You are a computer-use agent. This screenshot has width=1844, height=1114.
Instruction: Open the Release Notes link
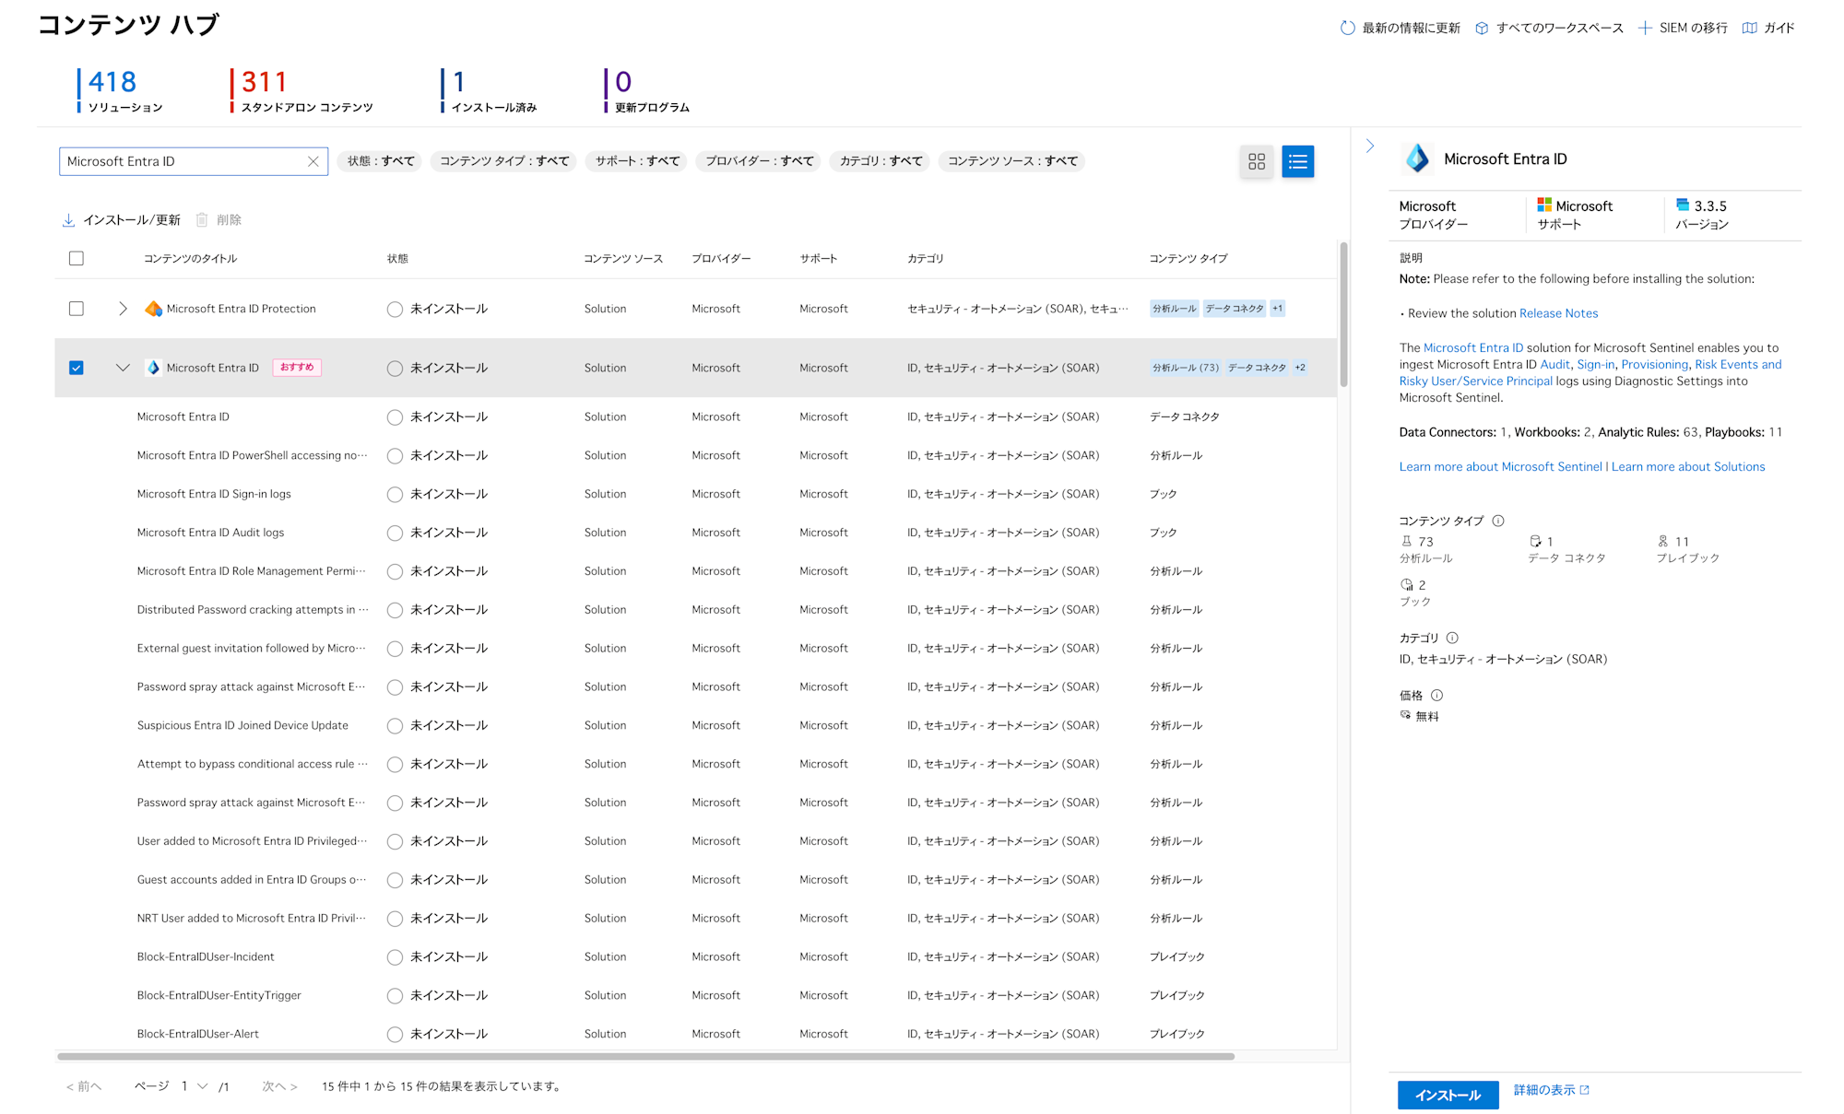1558,313
